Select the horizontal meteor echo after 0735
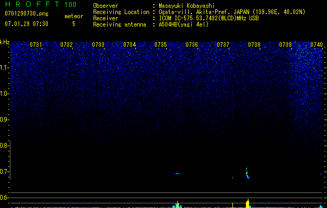The height and width of the screenshot is (208, 327). tap(178, 174)
